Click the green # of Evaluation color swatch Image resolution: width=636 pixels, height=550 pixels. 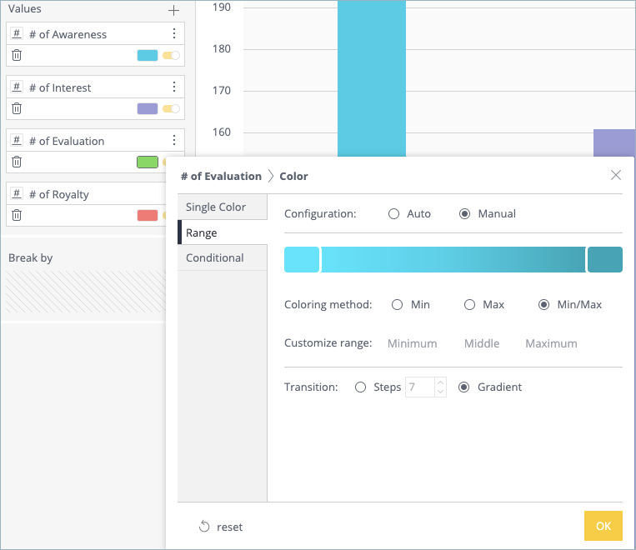coord(148,162)
